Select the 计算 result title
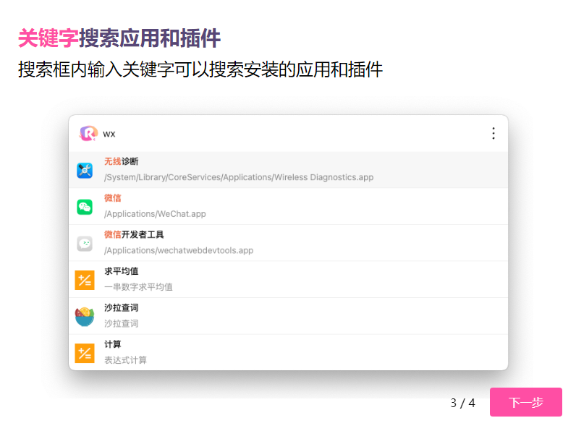The height and width of the screenshot is (431, 576). tap(112, 344)
